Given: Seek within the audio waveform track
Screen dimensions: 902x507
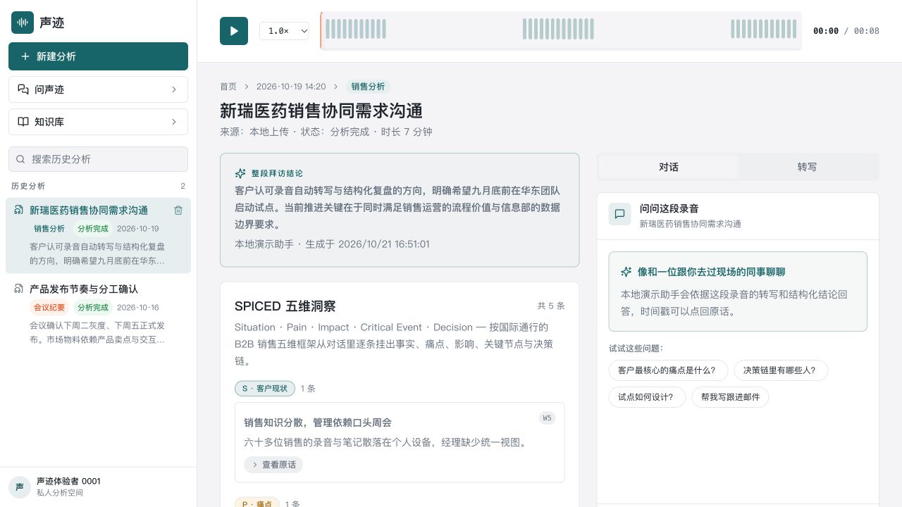Looking at the screenshot, I should (x=561, y=31).
